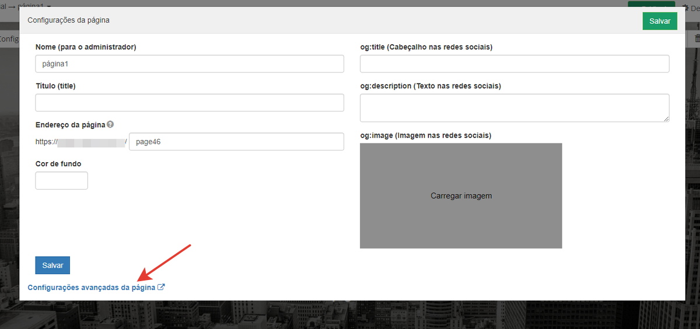Click the Cor de fundo label

tap(58, 164)
